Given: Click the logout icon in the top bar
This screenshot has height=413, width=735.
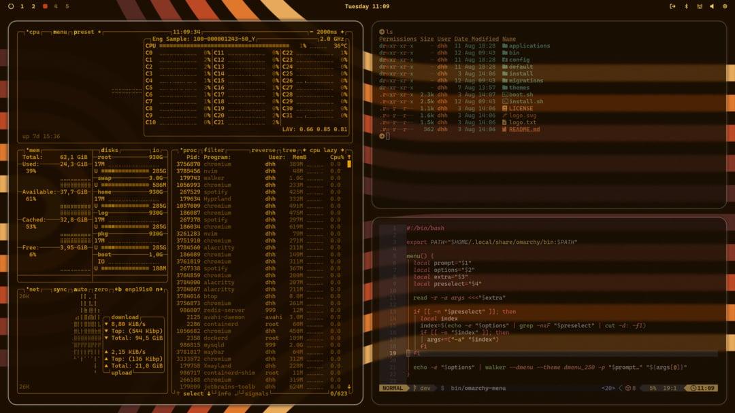Looking at the screenshot, I should click(x=674, y=6).
